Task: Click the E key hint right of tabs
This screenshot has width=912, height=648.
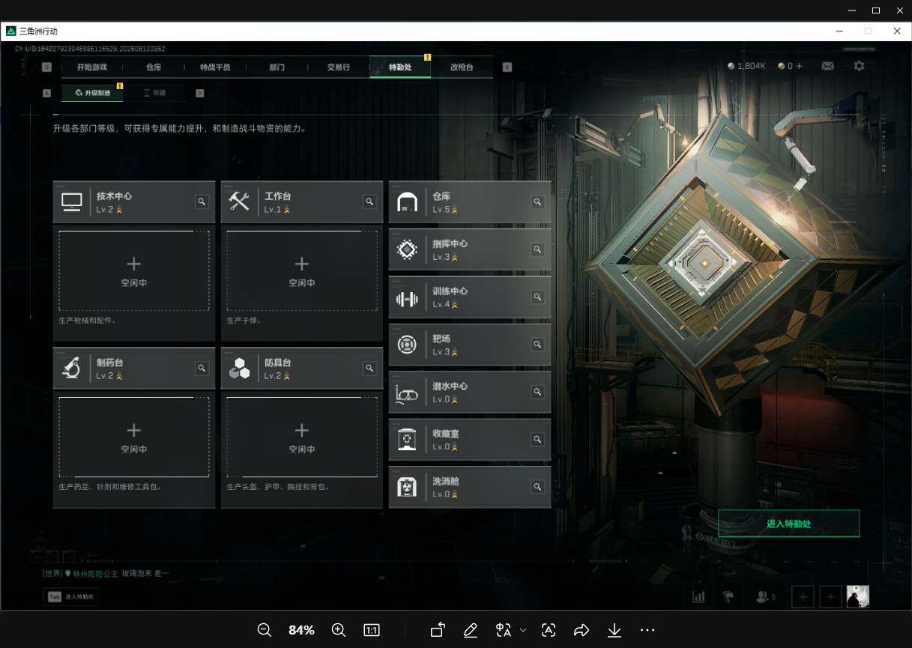Action: pyautogui.click(x=507, y=67)
